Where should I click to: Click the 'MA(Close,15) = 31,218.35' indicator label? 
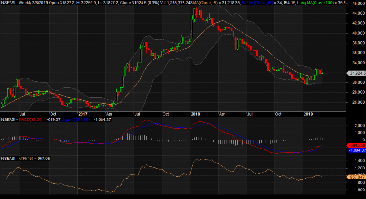(x=217, y=3)
